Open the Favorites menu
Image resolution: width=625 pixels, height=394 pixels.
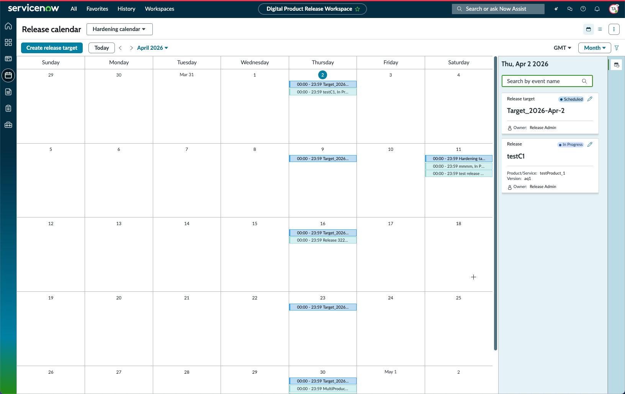click(97, 9)
